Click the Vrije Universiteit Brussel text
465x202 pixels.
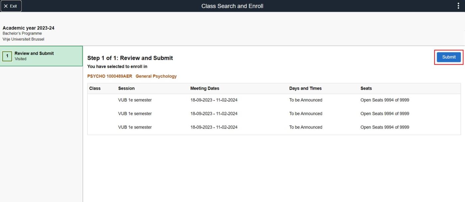[x=23, y=39]
